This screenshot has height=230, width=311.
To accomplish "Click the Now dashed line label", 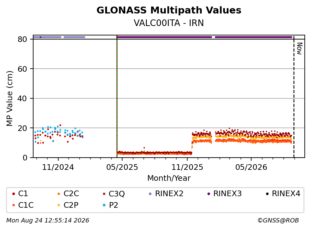I will [299, 49].
